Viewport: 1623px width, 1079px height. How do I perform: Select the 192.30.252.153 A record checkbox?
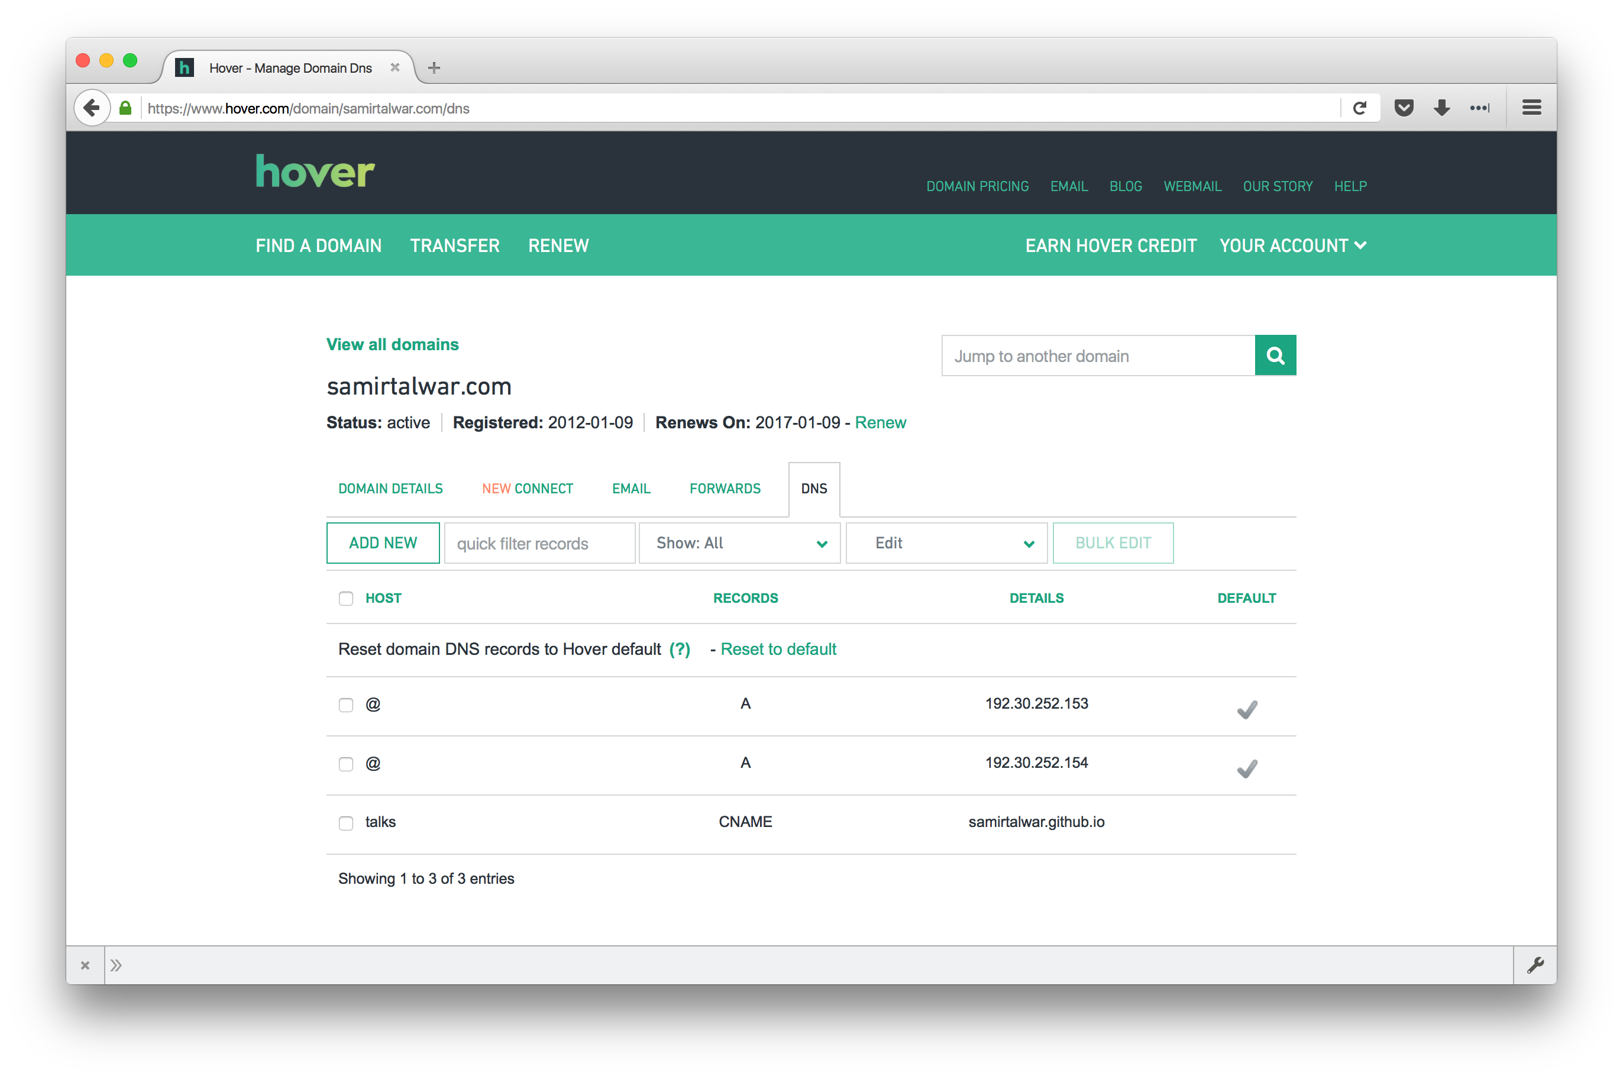click(x=346, y=705)
